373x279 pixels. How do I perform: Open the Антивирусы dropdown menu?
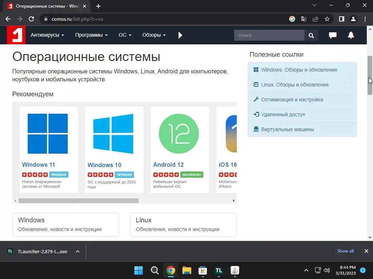(x=47, y=35)
